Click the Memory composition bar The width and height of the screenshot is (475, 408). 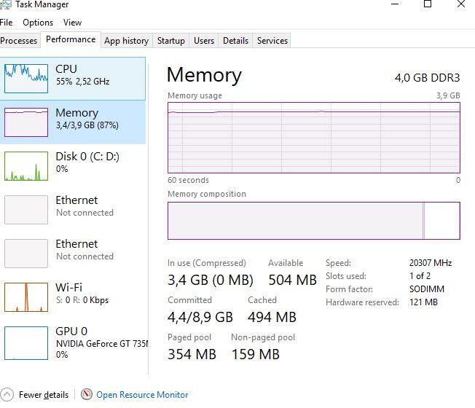pyautogui.click(x=313, y=221)
